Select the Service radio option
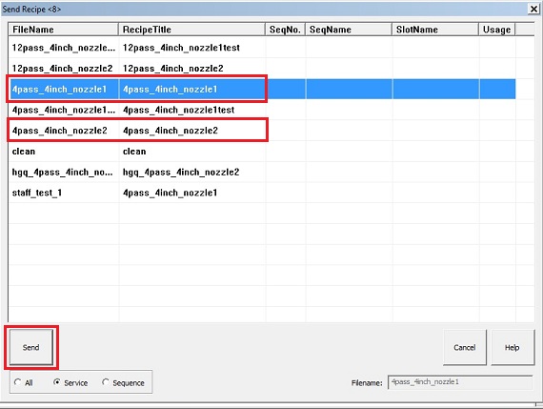Screen dimensions: 543x409 pyautogui.click(x=57, y=382)
